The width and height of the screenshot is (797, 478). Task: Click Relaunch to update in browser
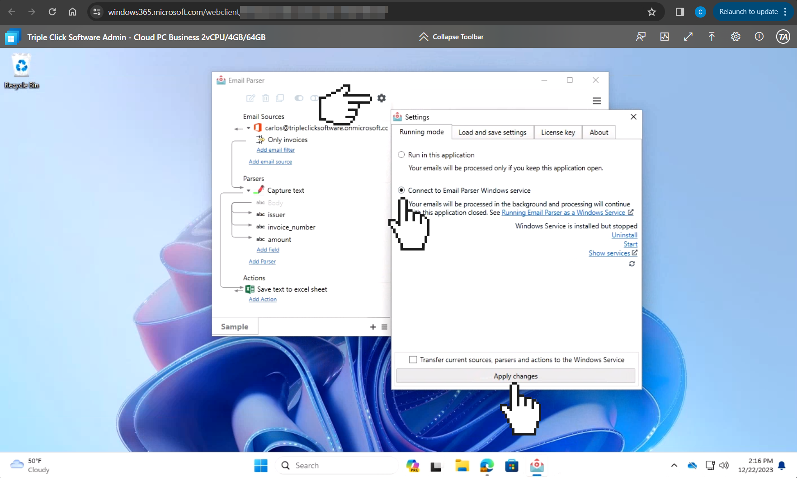click(x=749, y=12)
